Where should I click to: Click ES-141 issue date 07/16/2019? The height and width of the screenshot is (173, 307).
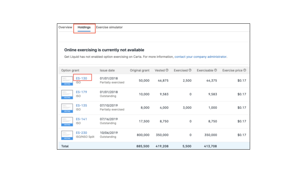[x=109, y=119]
